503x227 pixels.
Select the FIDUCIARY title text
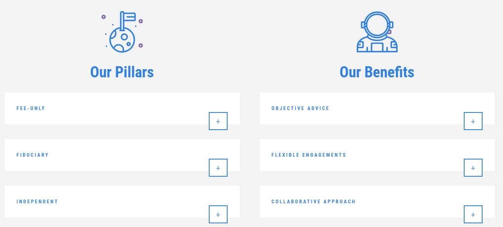[33, 155]
